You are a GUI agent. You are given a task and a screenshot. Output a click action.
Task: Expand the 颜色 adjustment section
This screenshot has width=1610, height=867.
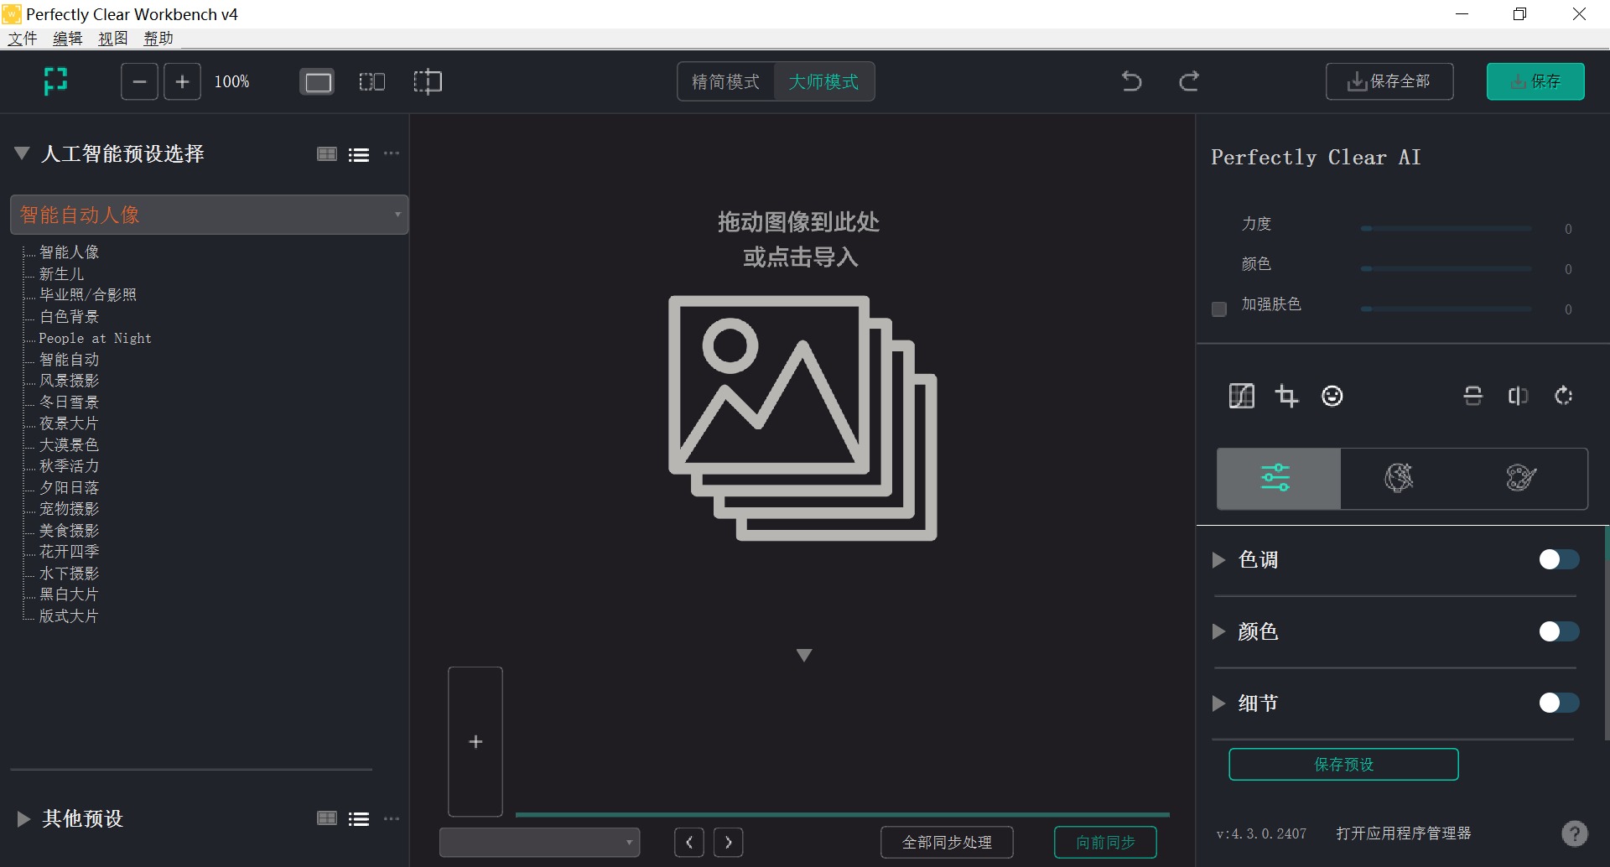[x=1219, y=631]
